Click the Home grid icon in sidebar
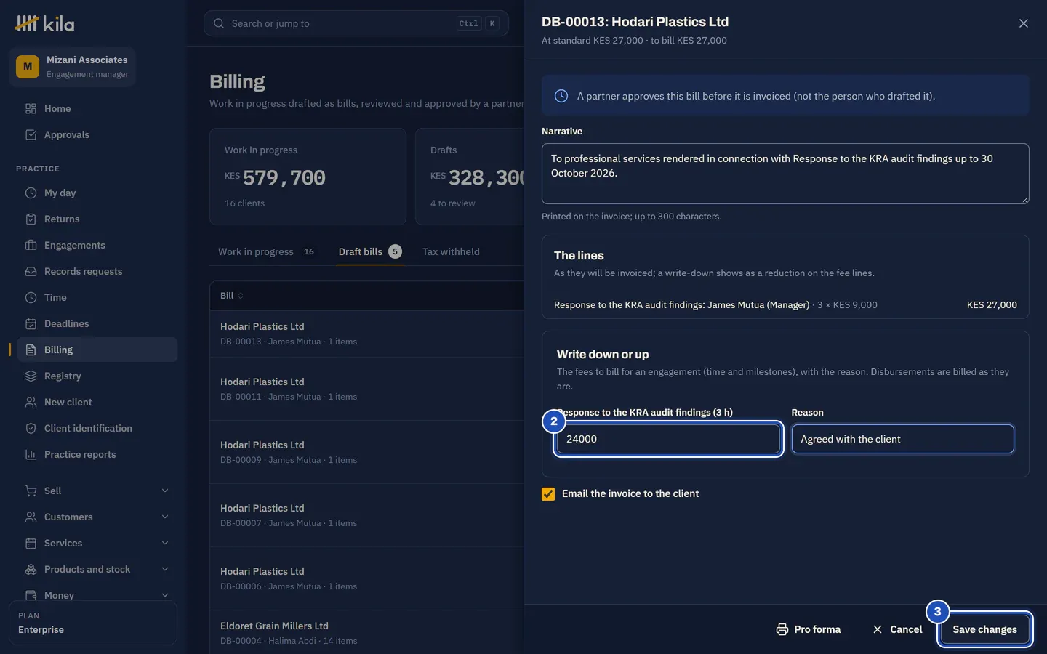The image size is (1047, 654). (x=31, y=108)
